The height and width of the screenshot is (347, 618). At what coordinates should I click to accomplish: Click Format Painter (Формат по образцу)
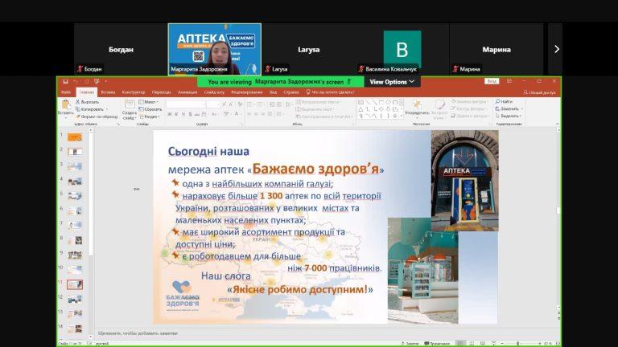[x=97, y=116]
